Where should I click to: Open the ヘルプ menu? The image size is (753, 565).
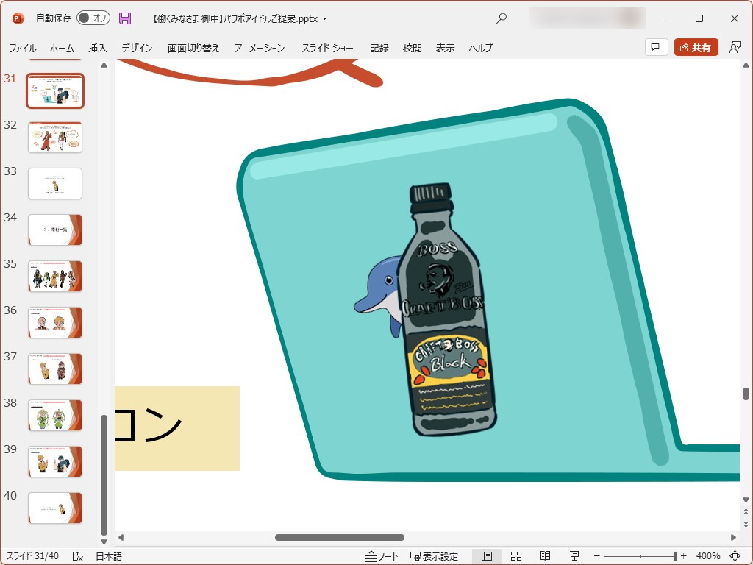click(479, 47)
